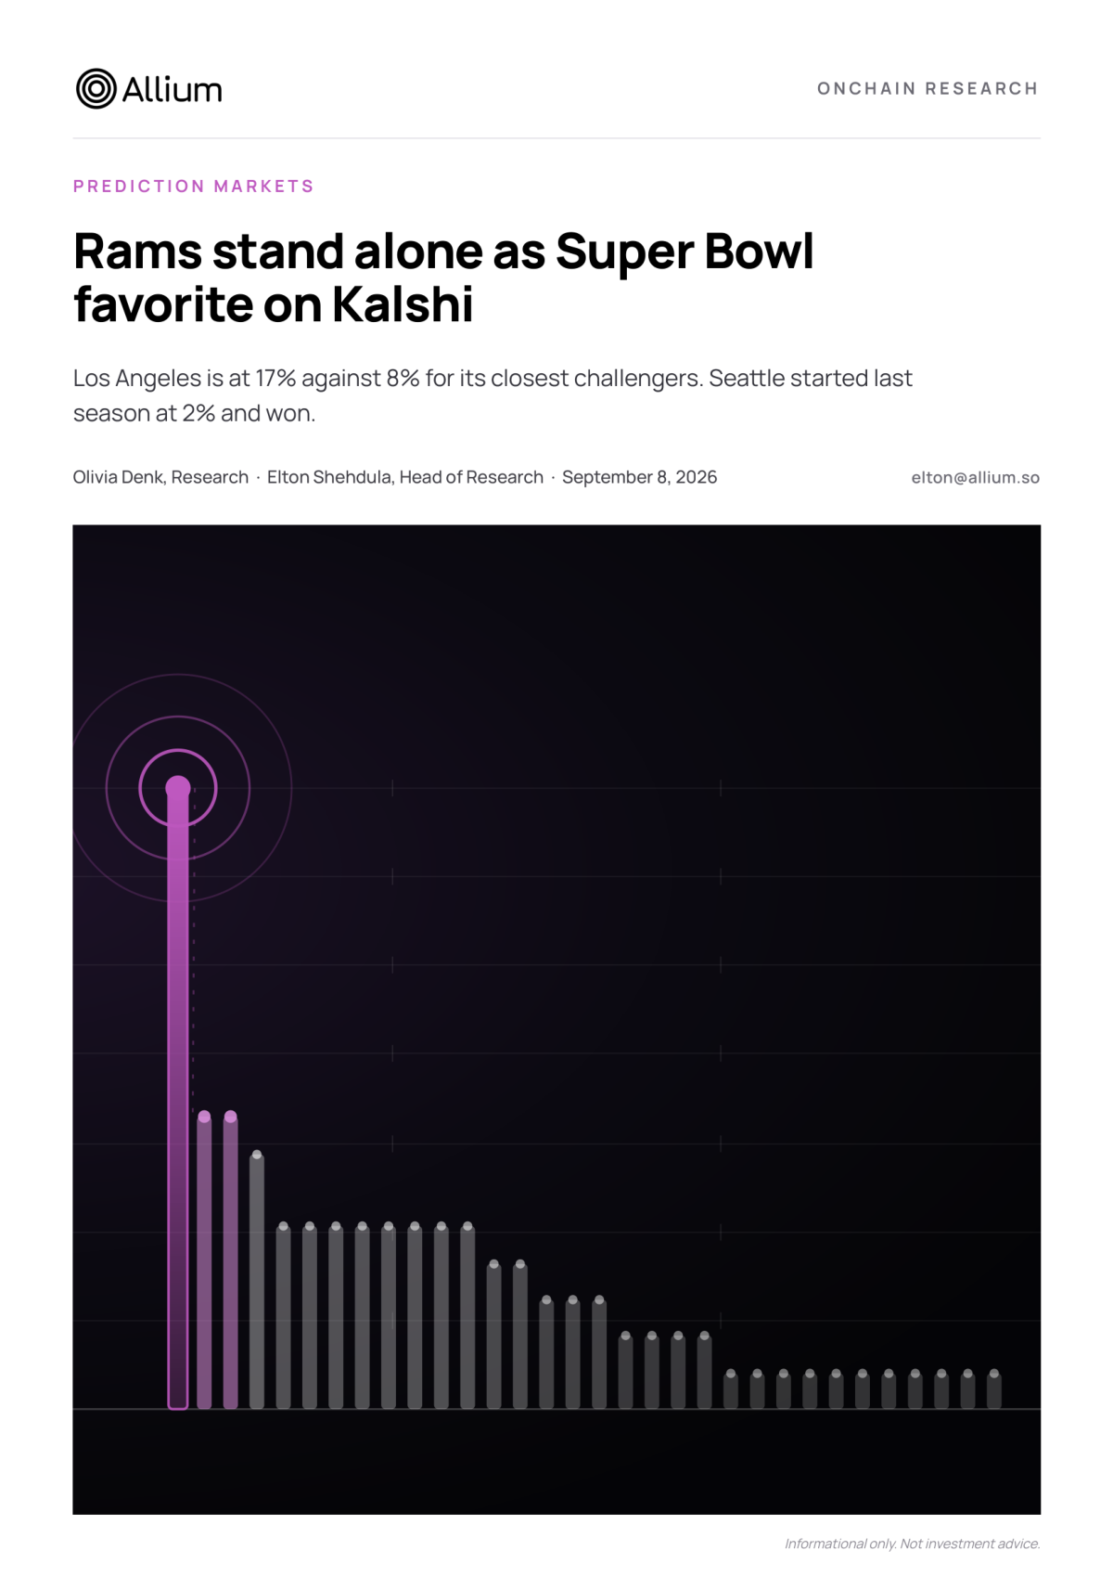1113x1576 pixels.
Task: Click the third purple bar in the chart
Action: click(231, 1262)
